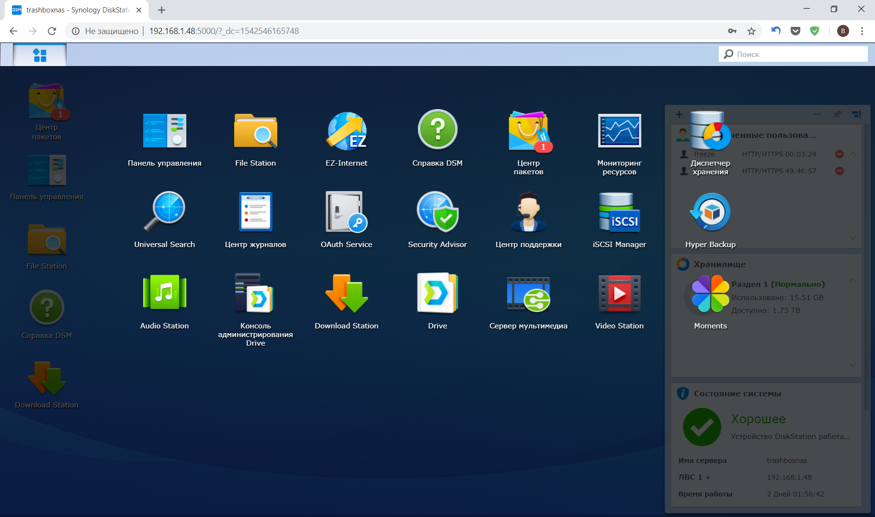875x517 pixels.
Task: Open Диспетчер хранения
Action: click(710, 143)
